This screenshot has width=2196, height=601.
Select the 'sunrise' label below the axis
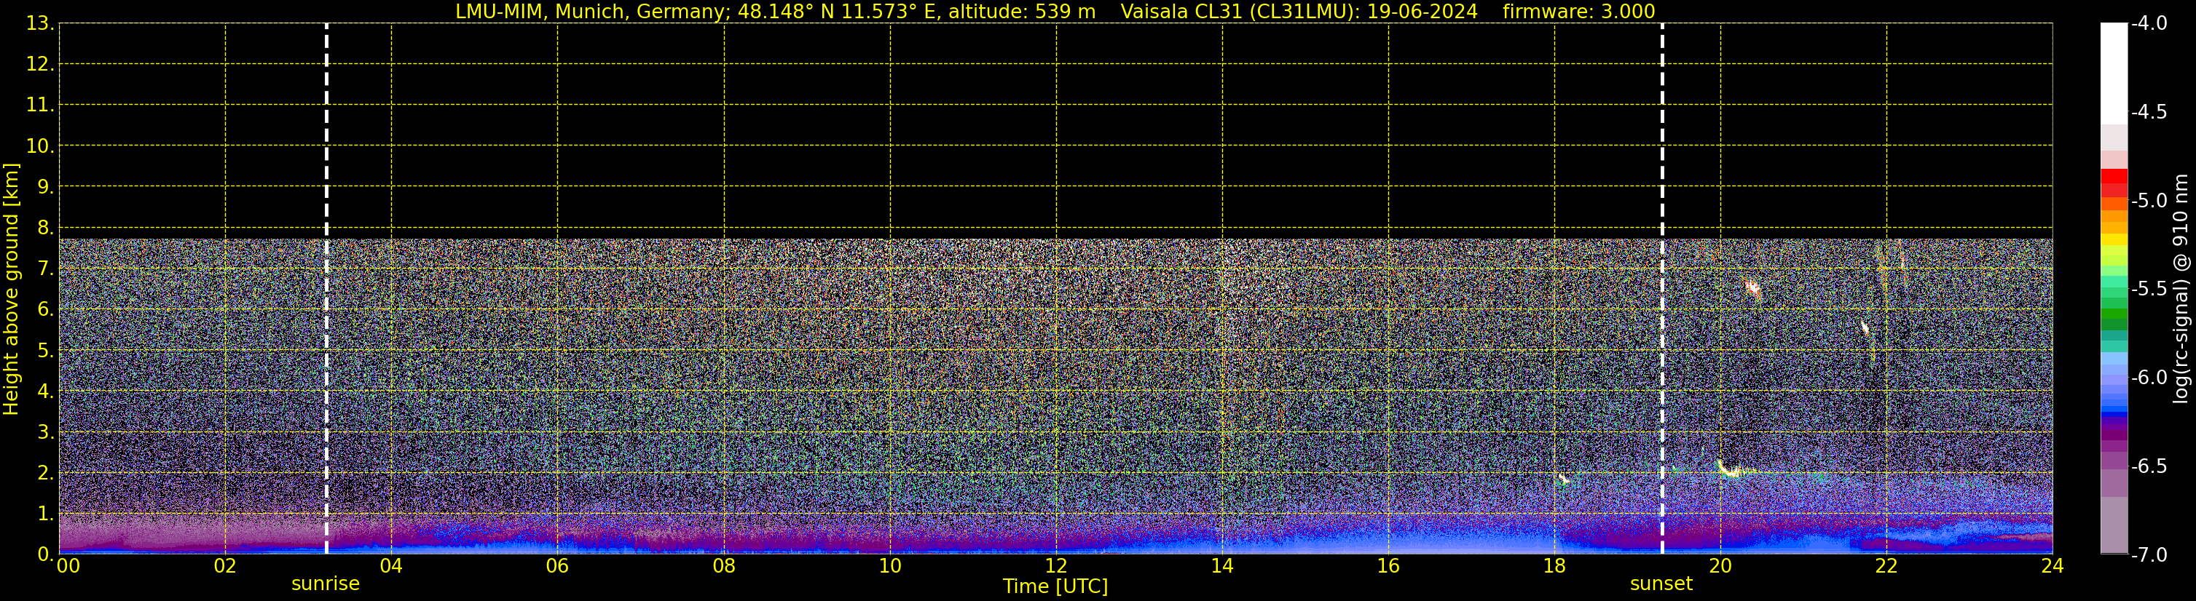coord(325,584)
